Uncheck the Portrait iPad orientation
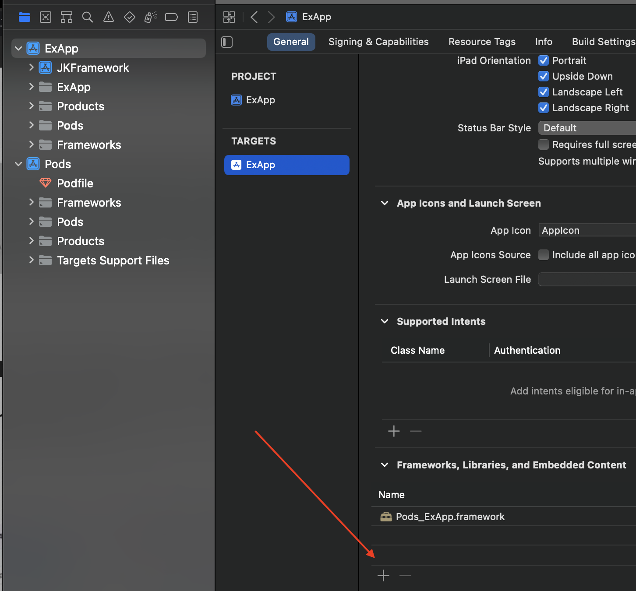Viewport: 636px width, 591px height. tap(544, 60)
